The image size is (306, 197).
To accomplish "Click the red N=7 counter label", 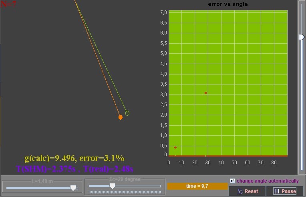I will coord(8,4).
